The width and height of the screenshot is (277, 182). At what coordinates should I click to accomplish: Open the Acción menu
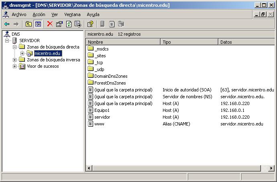tap(39, 15)
